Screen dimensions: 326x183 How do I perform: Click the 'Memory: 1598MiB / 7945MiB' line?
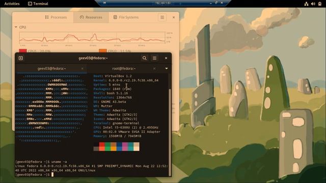(117, 136)
